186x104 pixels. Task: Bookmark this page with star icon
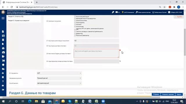click(164, 7)
